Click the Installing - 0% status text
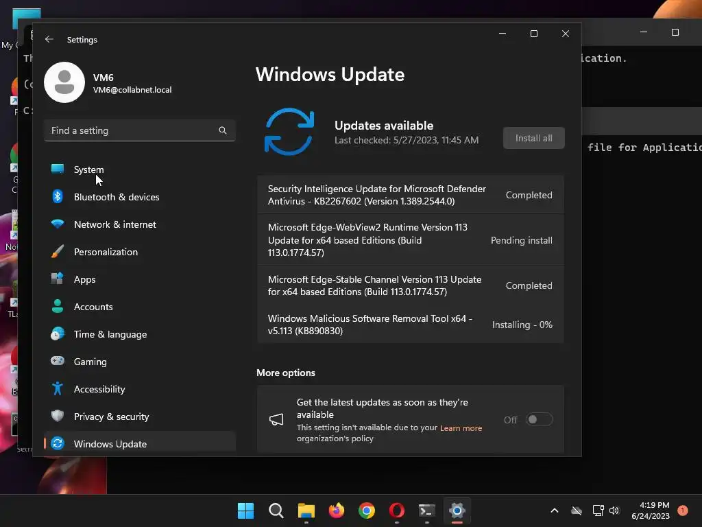This screenshot has height=527, width=702. pos(522,325)
